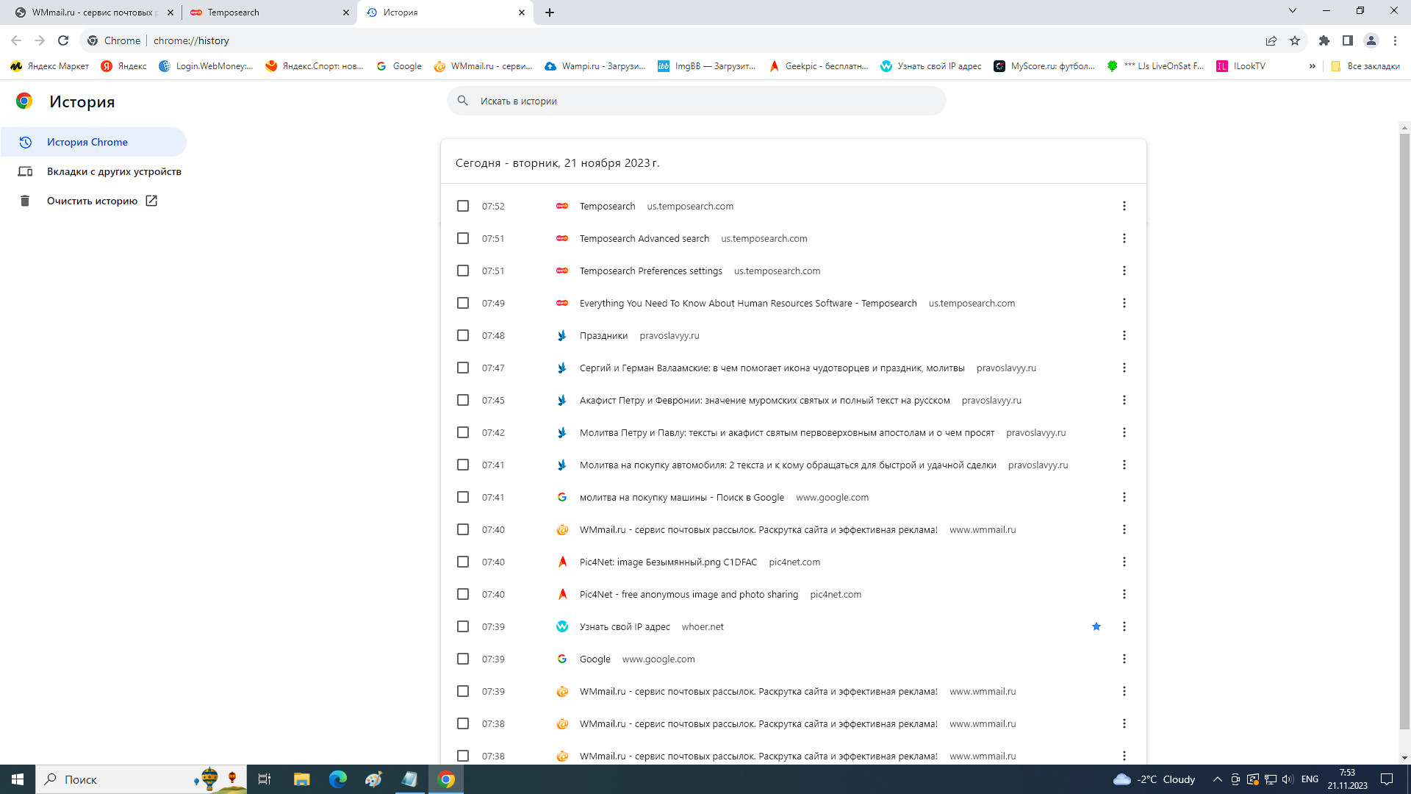1411x794 pixels.
Task: Click the Windows Поиск search box
Action: [140, 779]
